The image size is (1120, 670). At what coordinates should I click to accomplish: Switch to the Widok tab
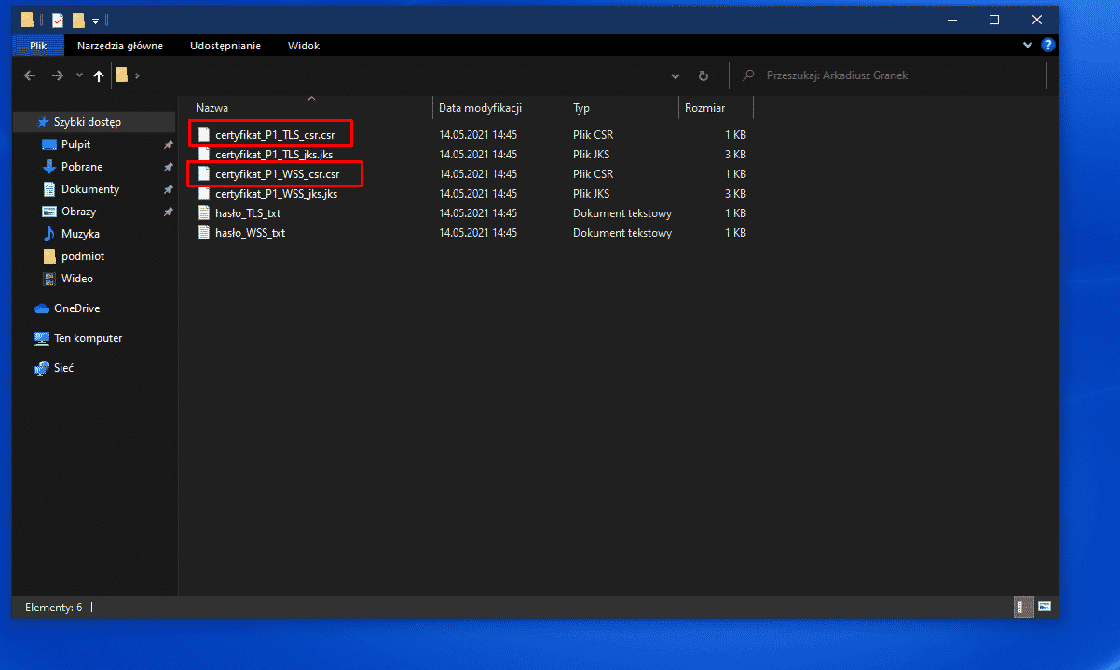click(304, 46)
